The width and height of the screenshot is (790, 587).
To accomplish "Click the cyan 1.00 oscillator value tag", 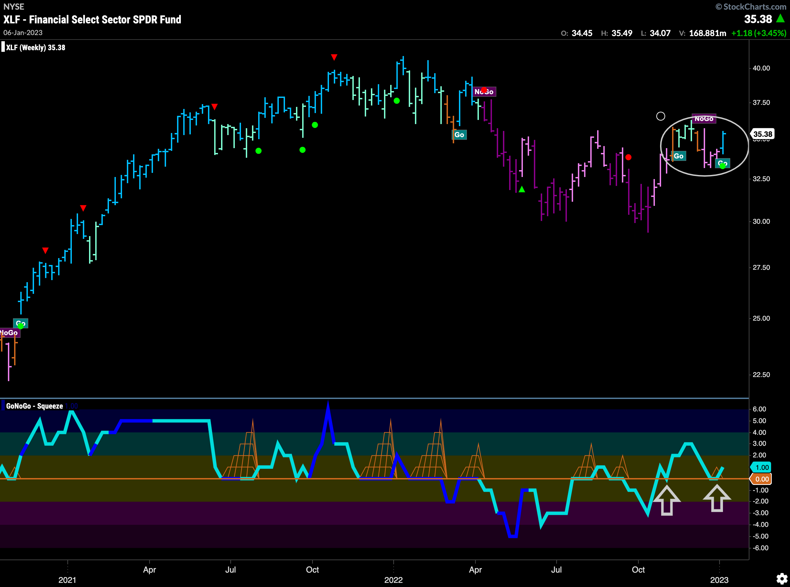I will [761, 467].
